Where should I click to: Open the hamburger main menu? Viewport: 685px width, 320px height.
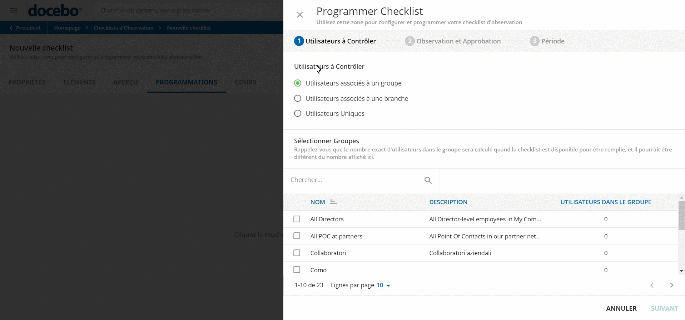click(x=14, y=10)
